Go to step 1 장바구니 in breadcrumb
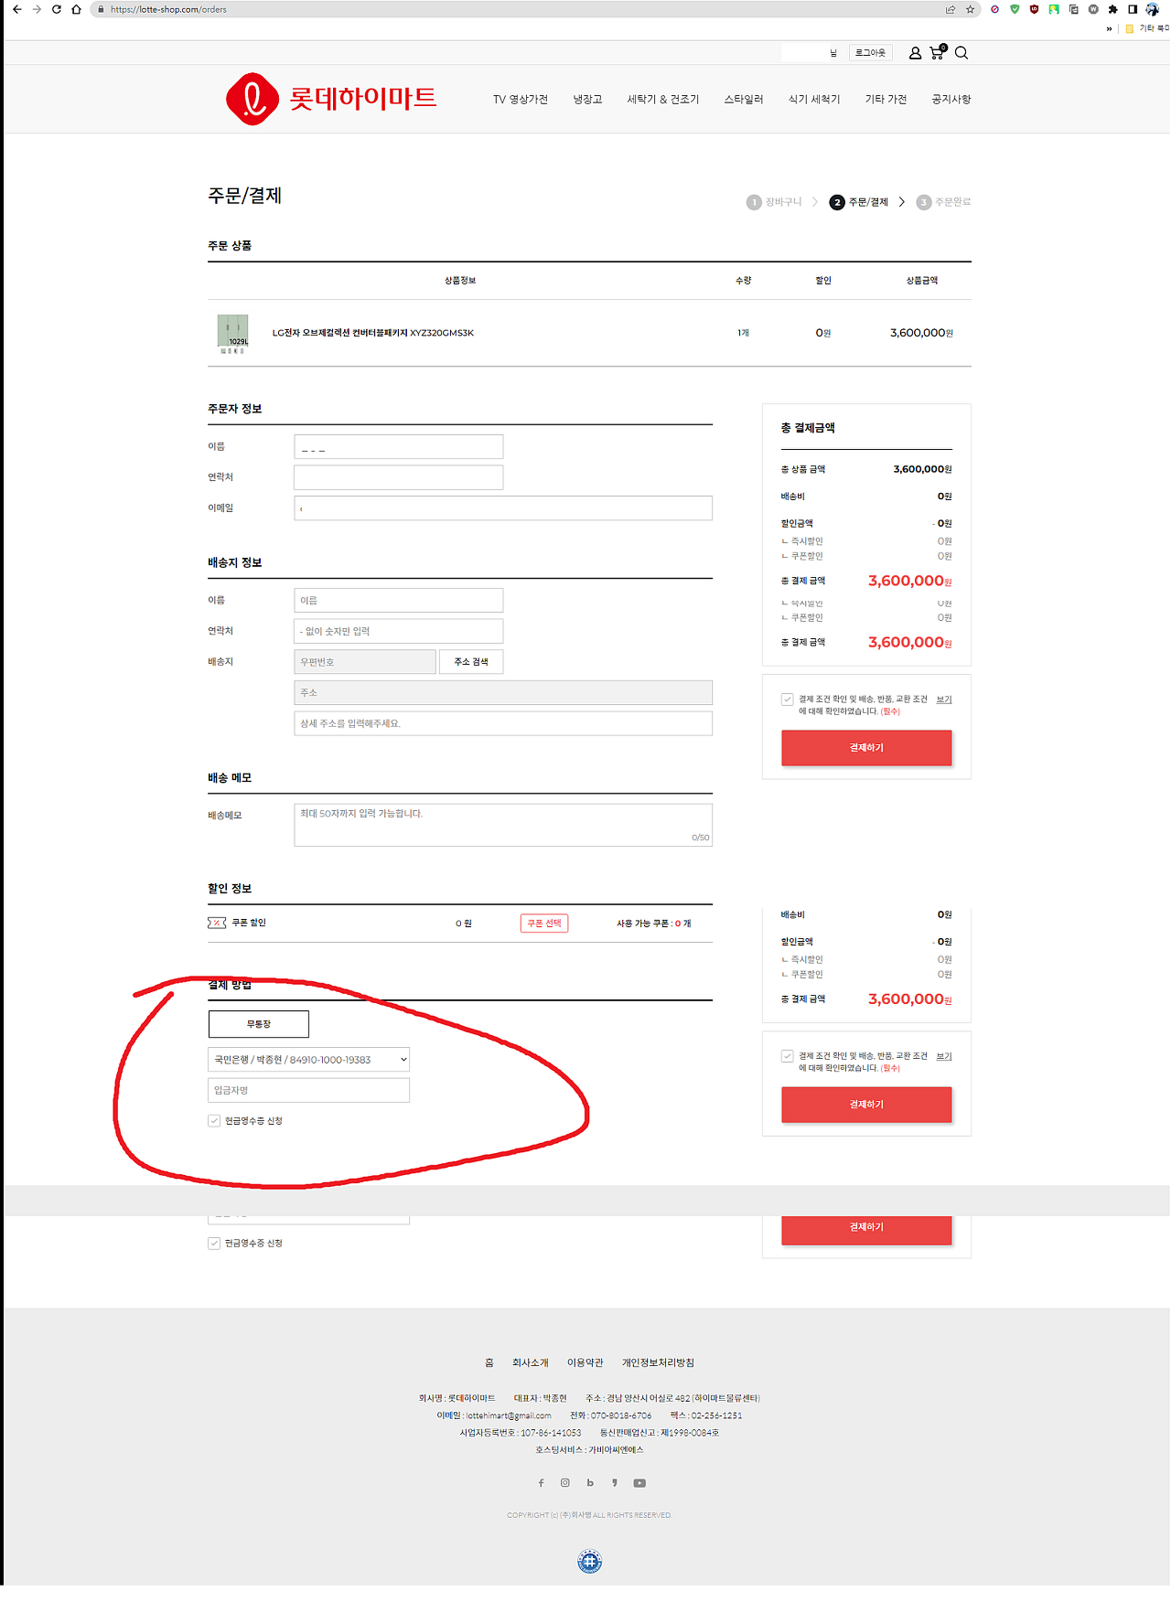This screenshot has width=1171, height=1613. pyautogui.click(x=774, y=202)
